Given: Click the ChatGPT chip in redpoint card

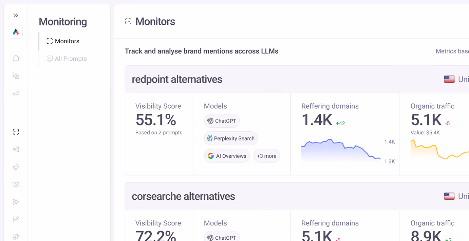Looking at the screenshot, I should pos(222,121).
